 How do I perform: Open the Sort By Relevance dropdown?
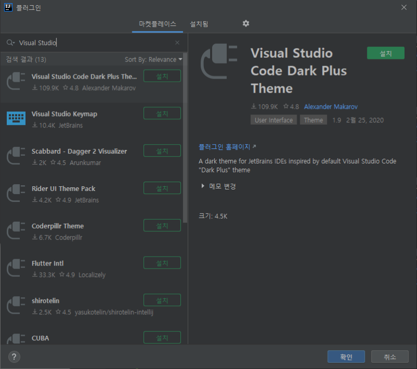[153, 59]
